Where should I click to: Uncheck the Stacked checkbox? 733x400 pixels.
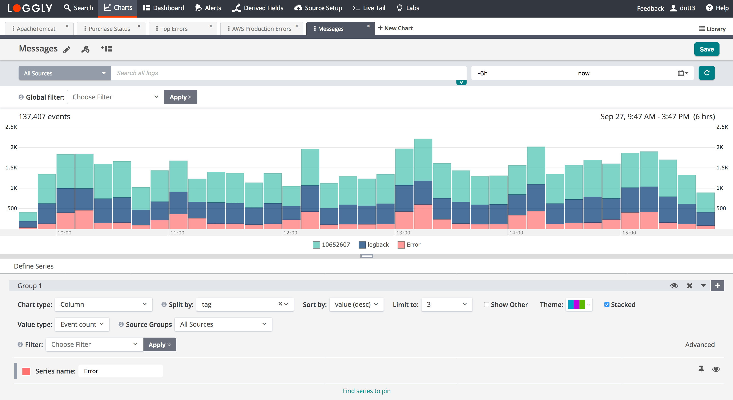[x=607, y=305]
